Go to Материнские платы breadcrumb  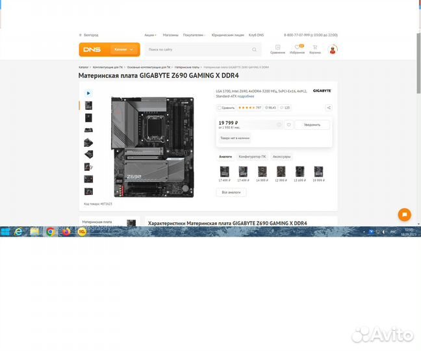pyautogui.click(x=187, y=67)
